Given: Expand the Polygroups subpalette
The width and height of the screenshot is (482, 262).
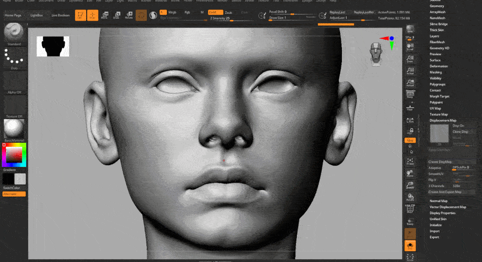Looking at the screenshot, I should (437, 84).
